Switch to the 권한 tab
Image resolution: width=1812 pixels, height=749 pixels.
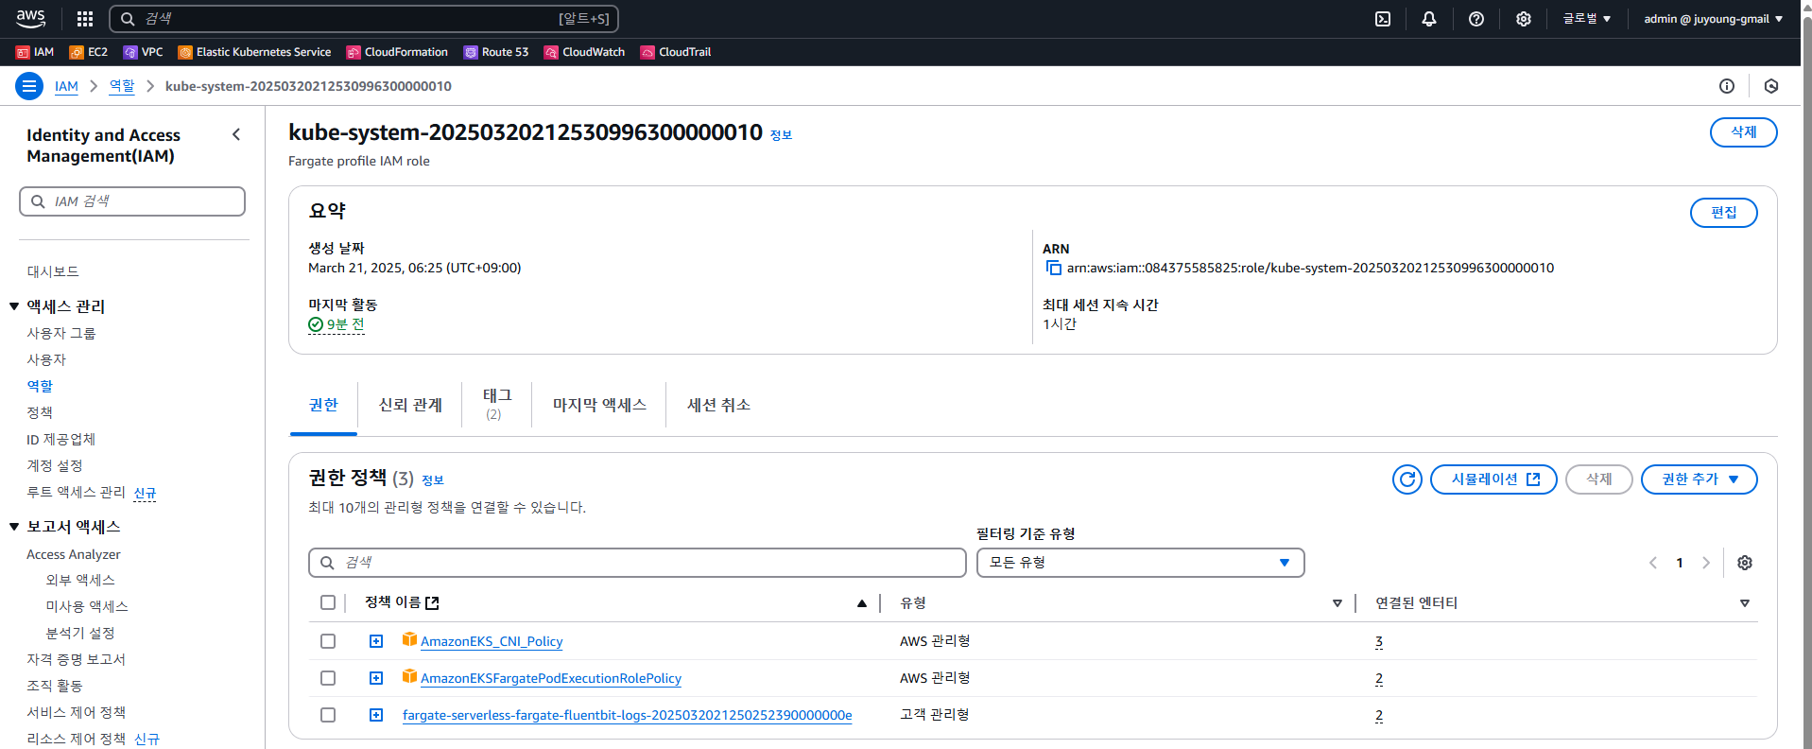click(323, 405)
